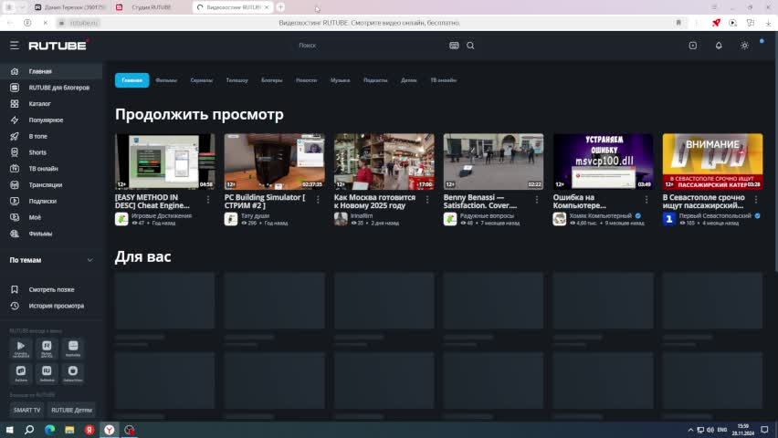Open the Windows Start menu
Screen dimensions: 778x438
(9, 430)
